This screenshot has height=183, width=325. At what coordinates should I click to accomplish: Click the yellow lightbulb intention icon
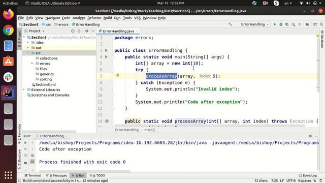118,76
